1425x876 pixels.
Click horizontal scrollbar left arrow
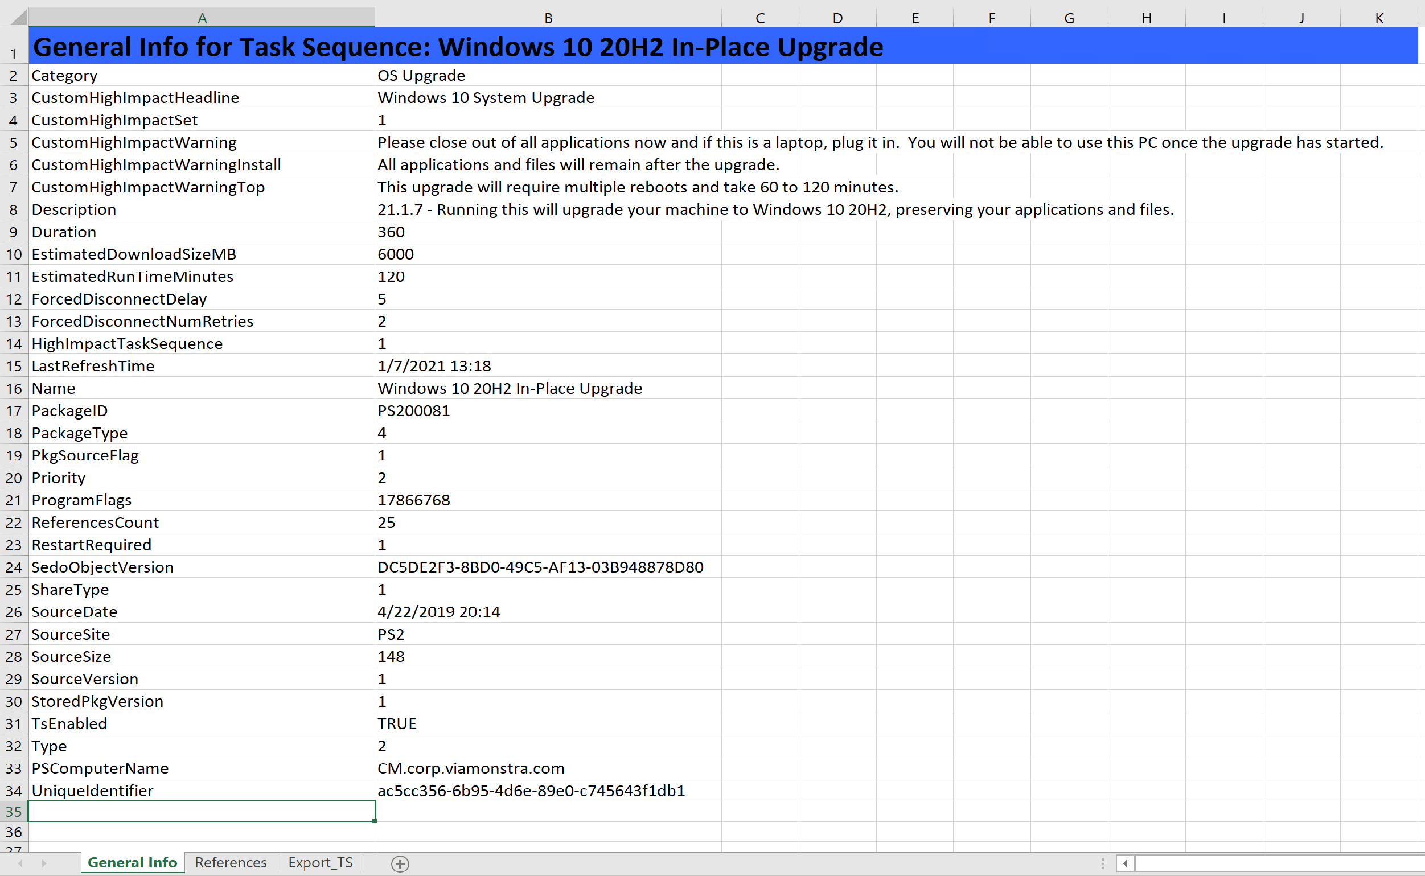pyautogui.click(x=1125, y=863)
